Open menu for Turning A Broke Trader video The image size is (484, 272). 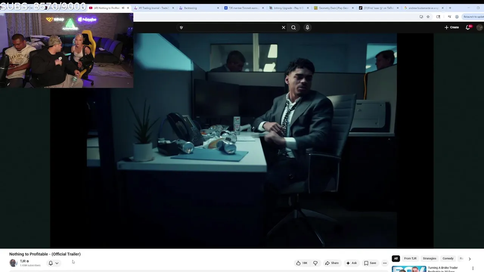473,269
